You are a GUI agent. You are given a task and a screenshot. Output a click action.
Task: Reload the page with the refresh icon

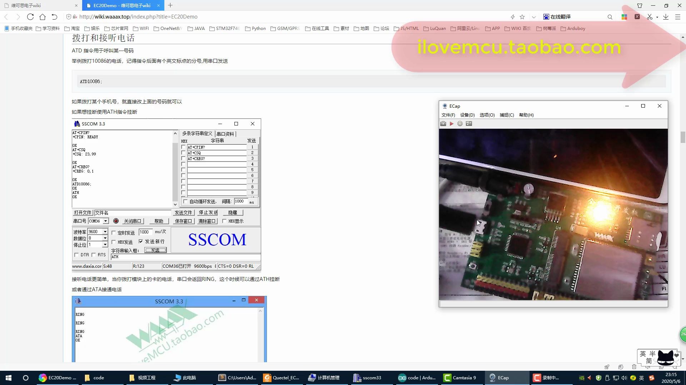point(30,17)
